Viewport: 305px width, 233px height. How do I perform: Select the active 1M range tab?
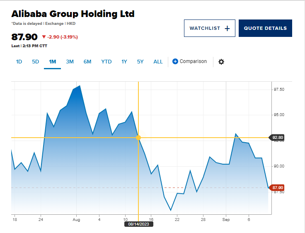coord(53,62)
